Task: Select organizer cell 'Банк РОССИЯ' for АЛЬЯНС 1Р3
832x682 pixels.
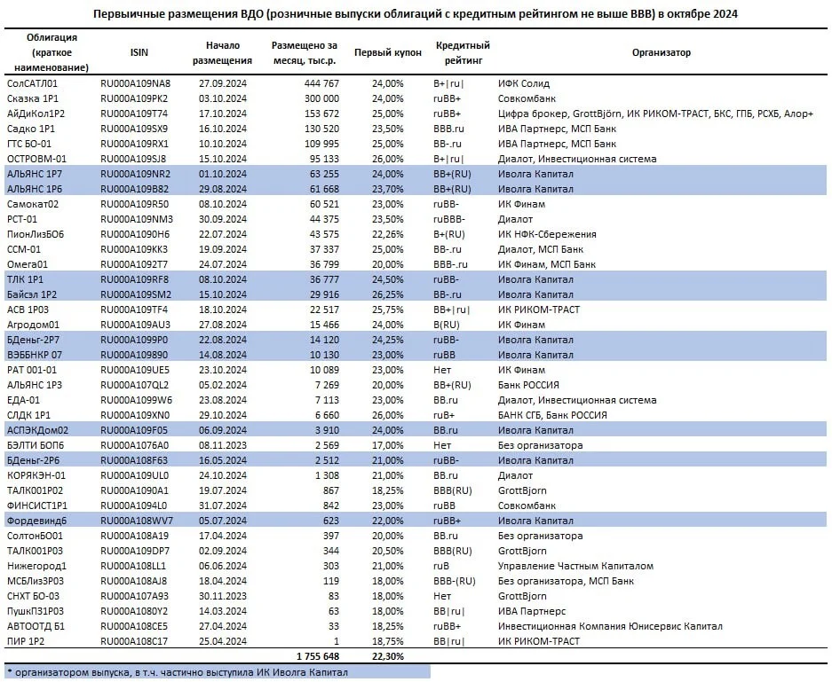Action: [528, 385]
